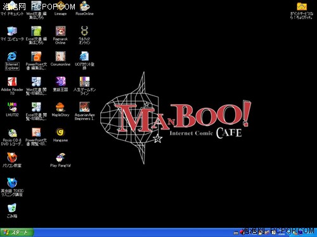
Task: Click the system tray notification area
Action: (275, 233)
